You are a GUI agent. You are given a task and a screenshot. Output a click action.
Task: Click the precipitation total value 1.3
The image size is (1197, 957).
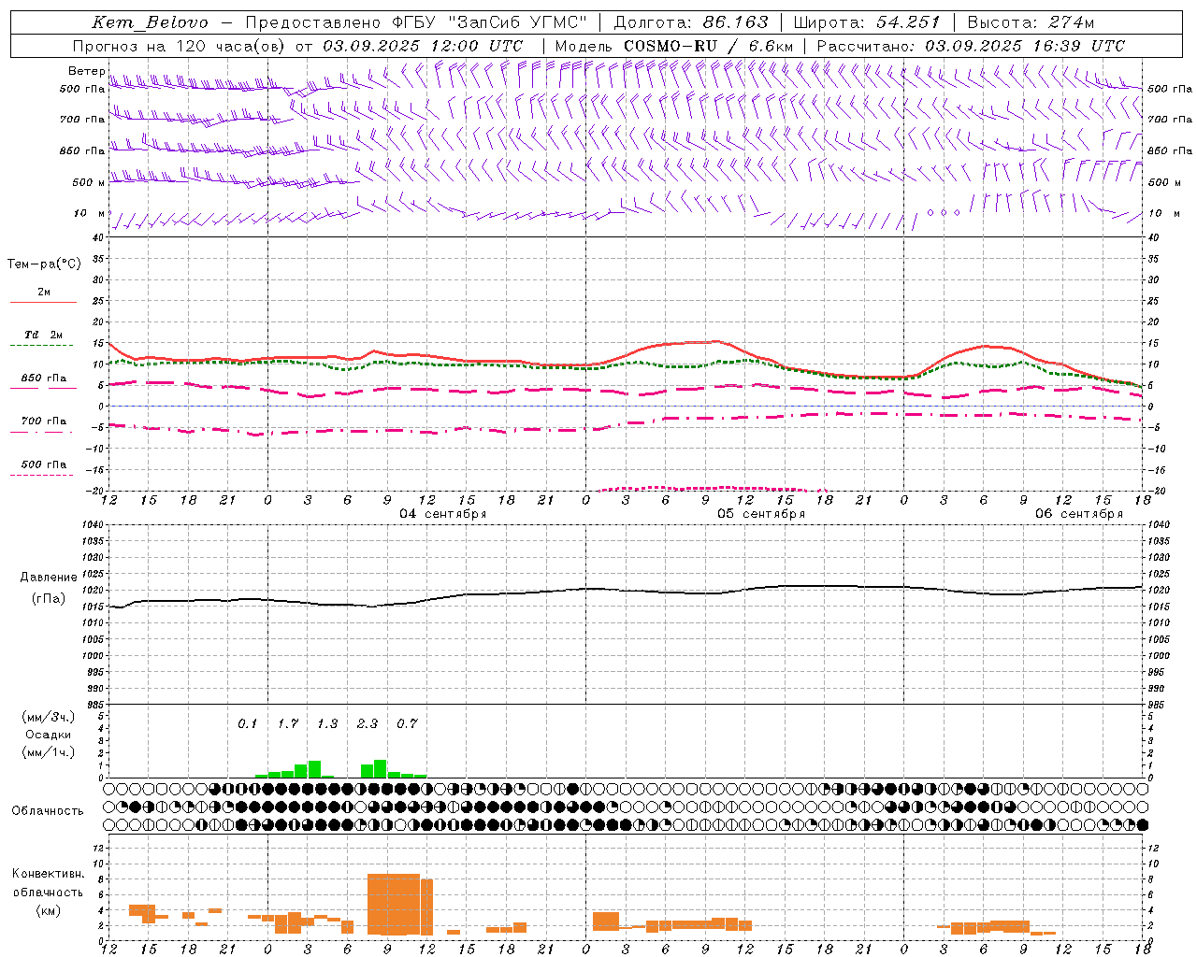[x=327, y=724]
